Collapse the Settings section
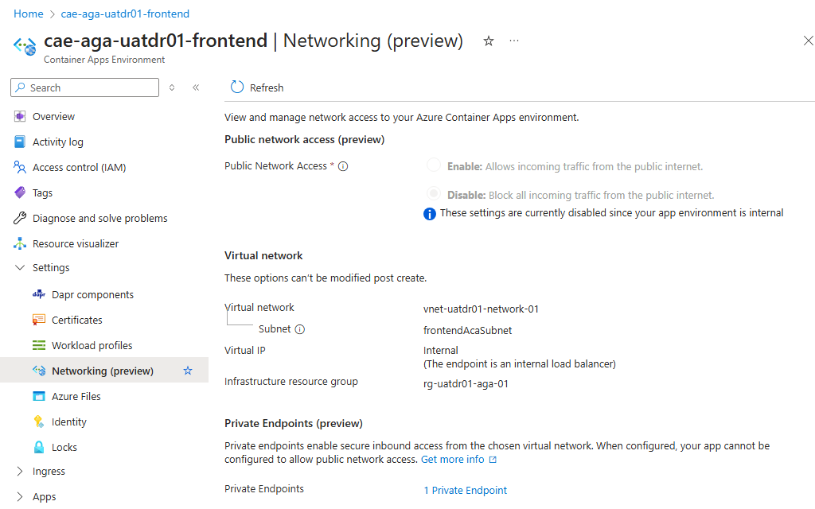This screenshot has width=815, height=509. pos(20,268)
